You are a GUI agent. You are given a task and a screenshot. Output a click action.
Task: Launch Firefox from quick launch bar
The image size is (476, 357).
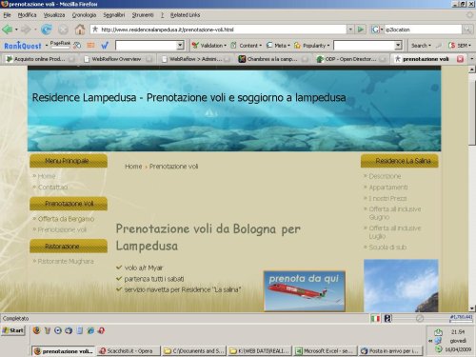pyautogui.click(x=36, y=330)
